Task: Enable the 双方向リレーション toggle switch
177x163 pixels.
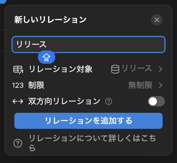Action: tap(156, 101)
